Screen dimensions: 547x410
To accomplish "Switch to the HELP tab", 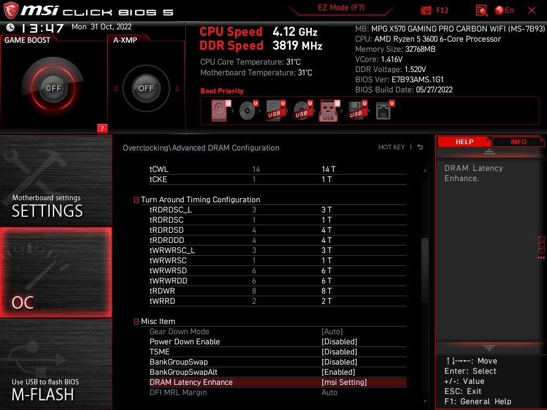I will [464, 141].
